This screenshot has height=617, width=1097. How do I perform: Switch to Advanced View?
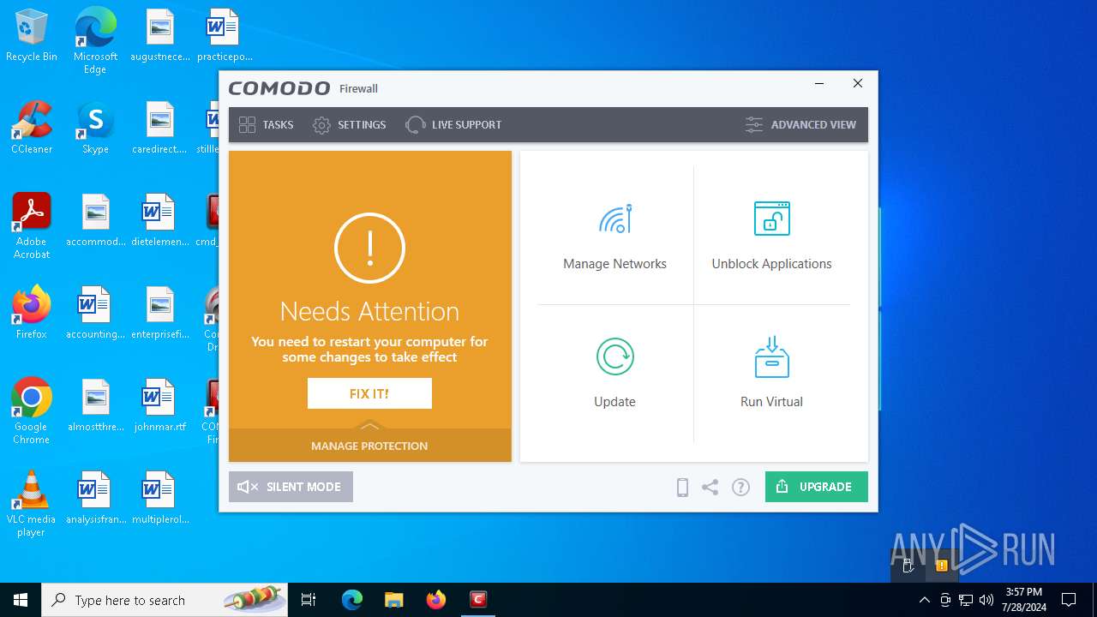pyautogui.click(x=800, y=125)
